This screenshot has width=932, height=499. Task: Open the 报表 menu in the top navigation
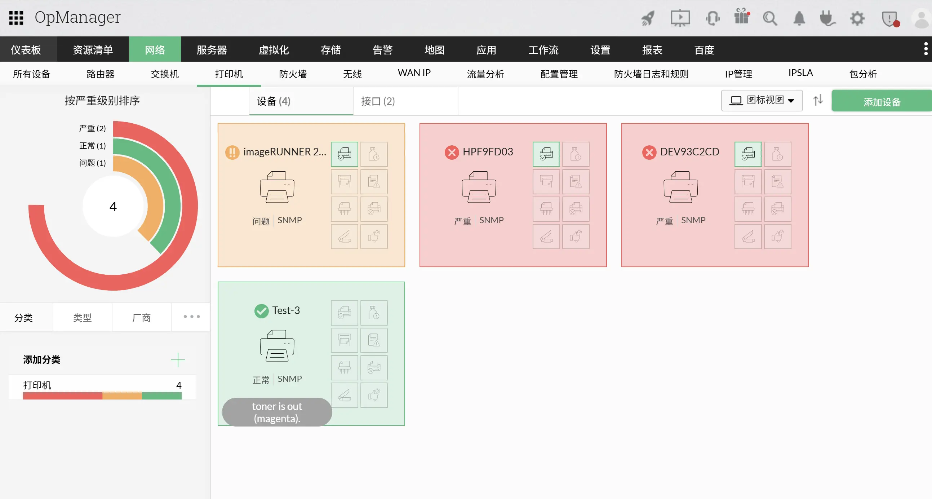(x=652, y=49)
